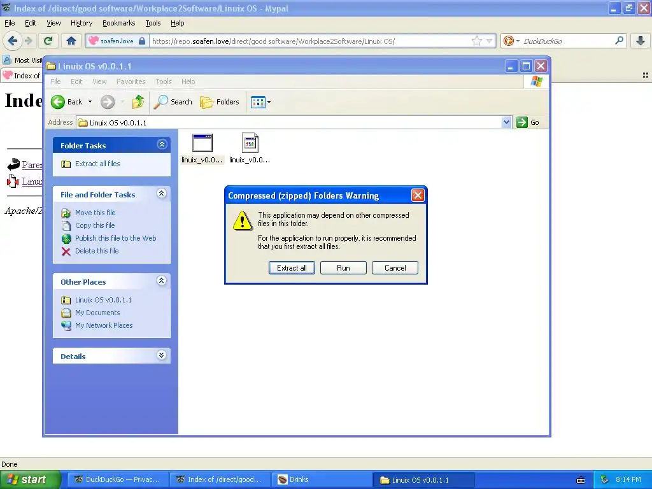Click the Go button
652x489 pixels.
tap(528, 122)
